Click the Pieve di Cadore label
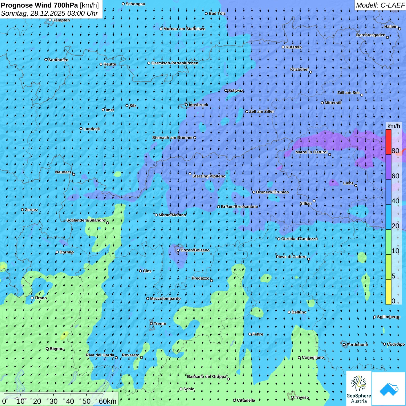 [x=291, y=257]
